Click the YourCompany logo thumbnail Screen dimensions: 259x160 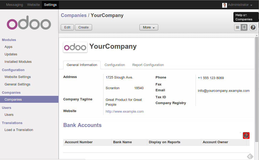pyautogui.click(x=75, y=47)
